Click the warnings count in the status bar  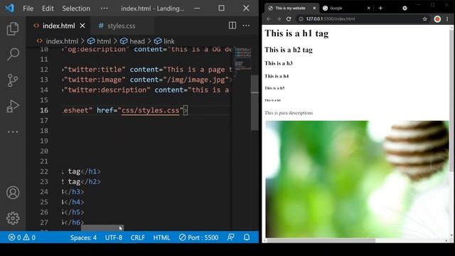29,238
